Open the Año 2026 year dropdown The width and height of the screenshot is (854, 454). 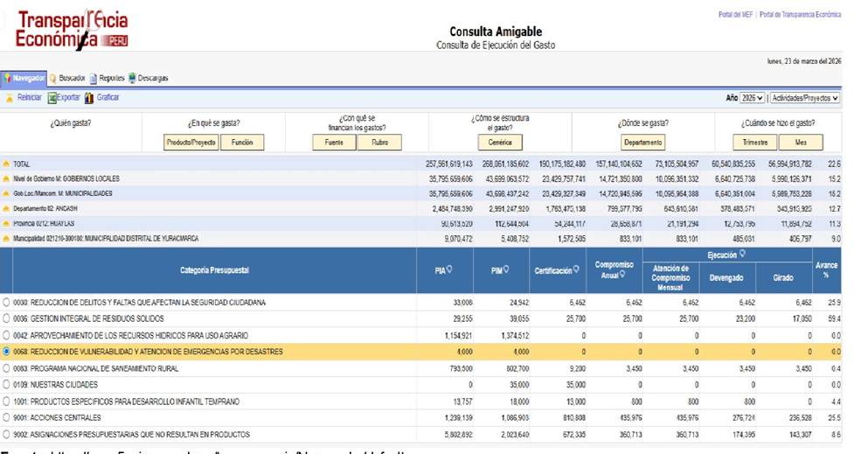753,98
